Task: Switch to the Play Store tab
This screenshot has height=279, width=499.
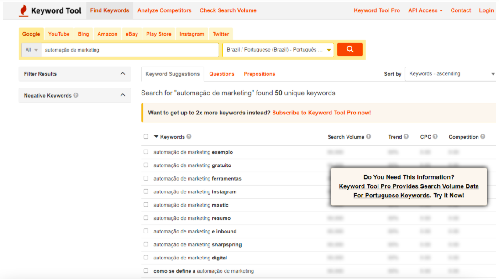Action: point(159,34)
